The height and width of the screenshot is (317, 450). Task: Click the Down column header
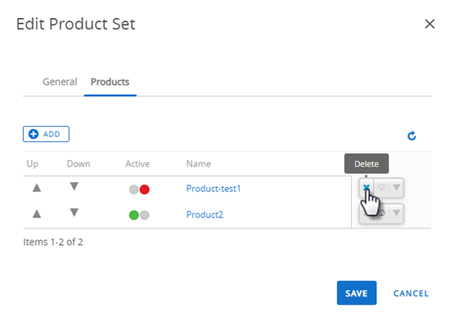coord(79,163)
